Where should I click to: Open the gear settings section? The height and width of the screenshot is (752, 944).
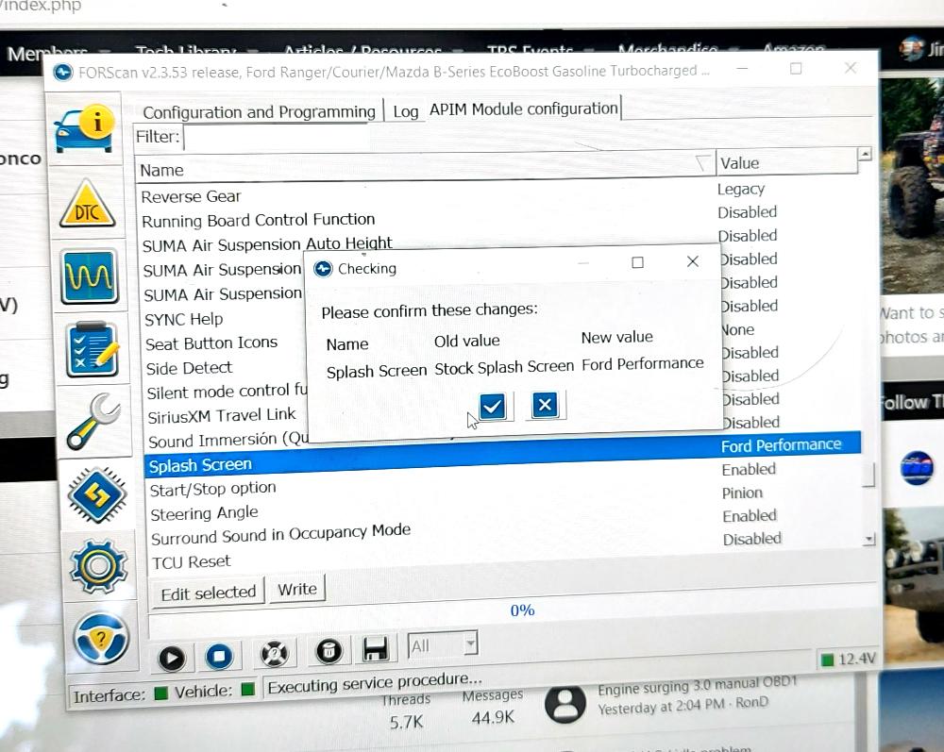point(99,564)
